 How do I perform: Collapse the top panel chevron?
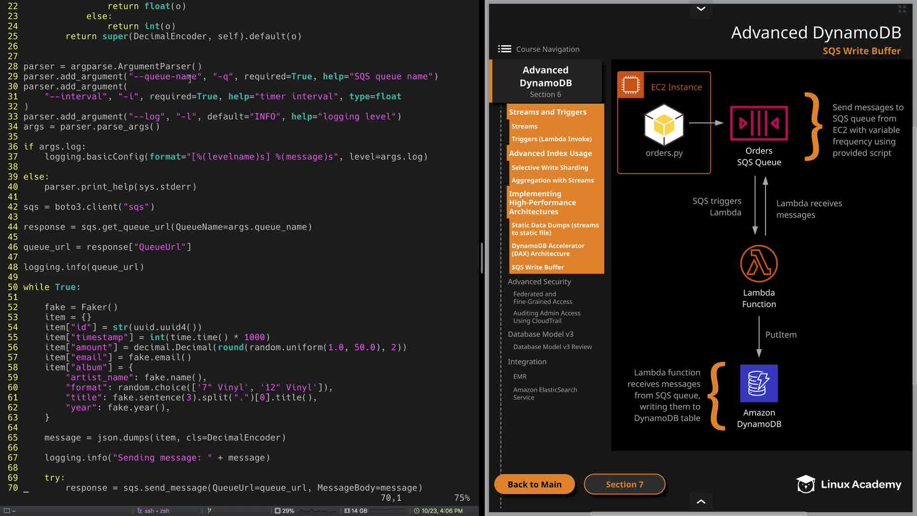pos(701,9)
